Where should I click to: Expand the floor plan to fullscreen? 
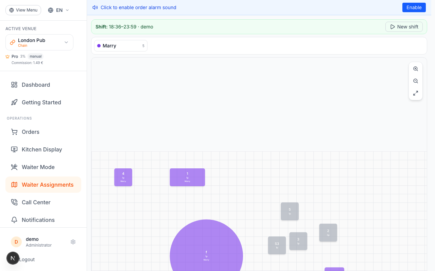[416, 93]
